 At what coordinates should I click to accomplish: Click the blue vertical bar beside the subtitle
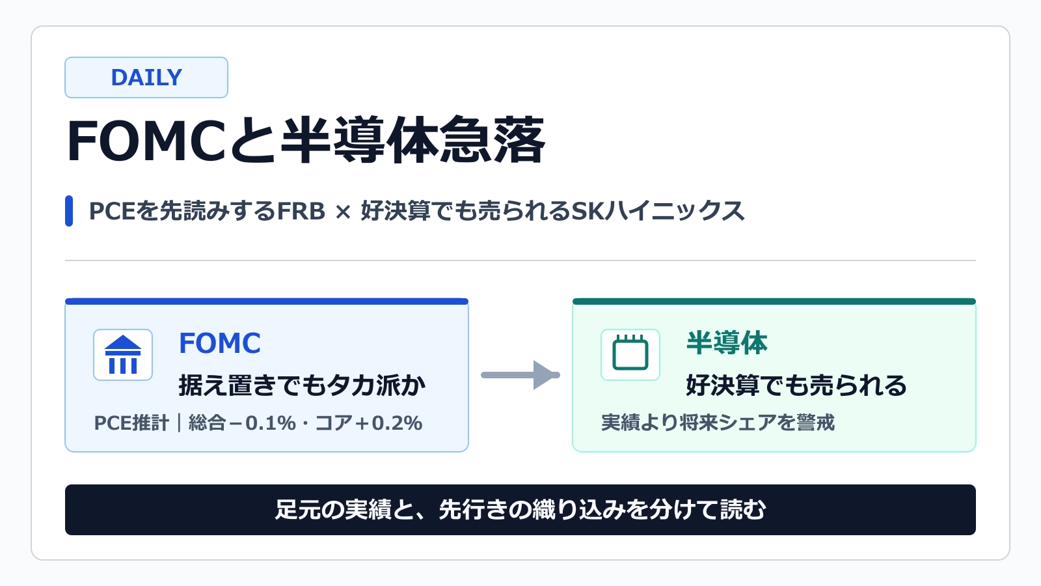(69, 211)
